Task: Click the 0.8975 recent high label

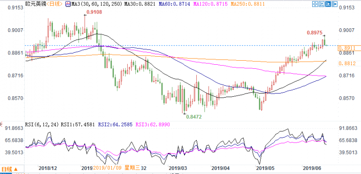Action: click(x=315, y=33)
